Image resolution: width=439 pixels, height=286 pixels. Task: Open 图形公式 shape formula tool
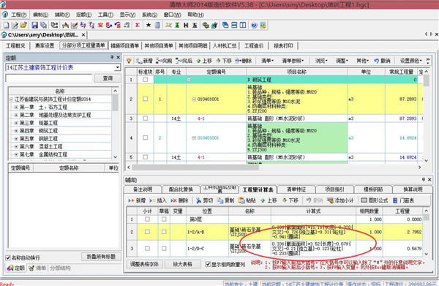375,200
